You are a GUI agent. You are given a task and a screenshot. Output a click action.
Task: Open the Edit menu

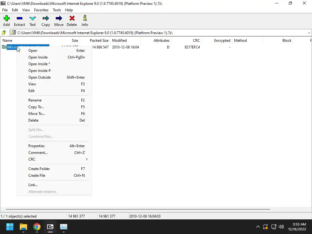click(x=15, y=10)
